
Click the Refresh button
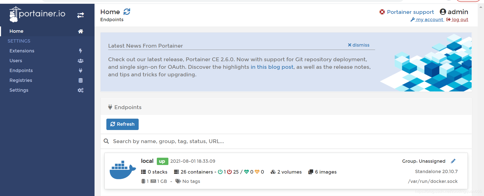[123, 124]
